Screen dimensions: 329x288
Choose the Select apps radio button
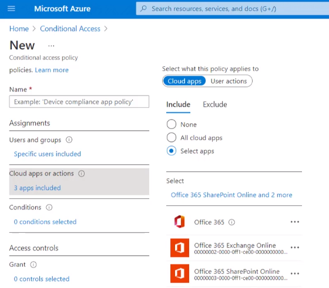coord(172,151)
